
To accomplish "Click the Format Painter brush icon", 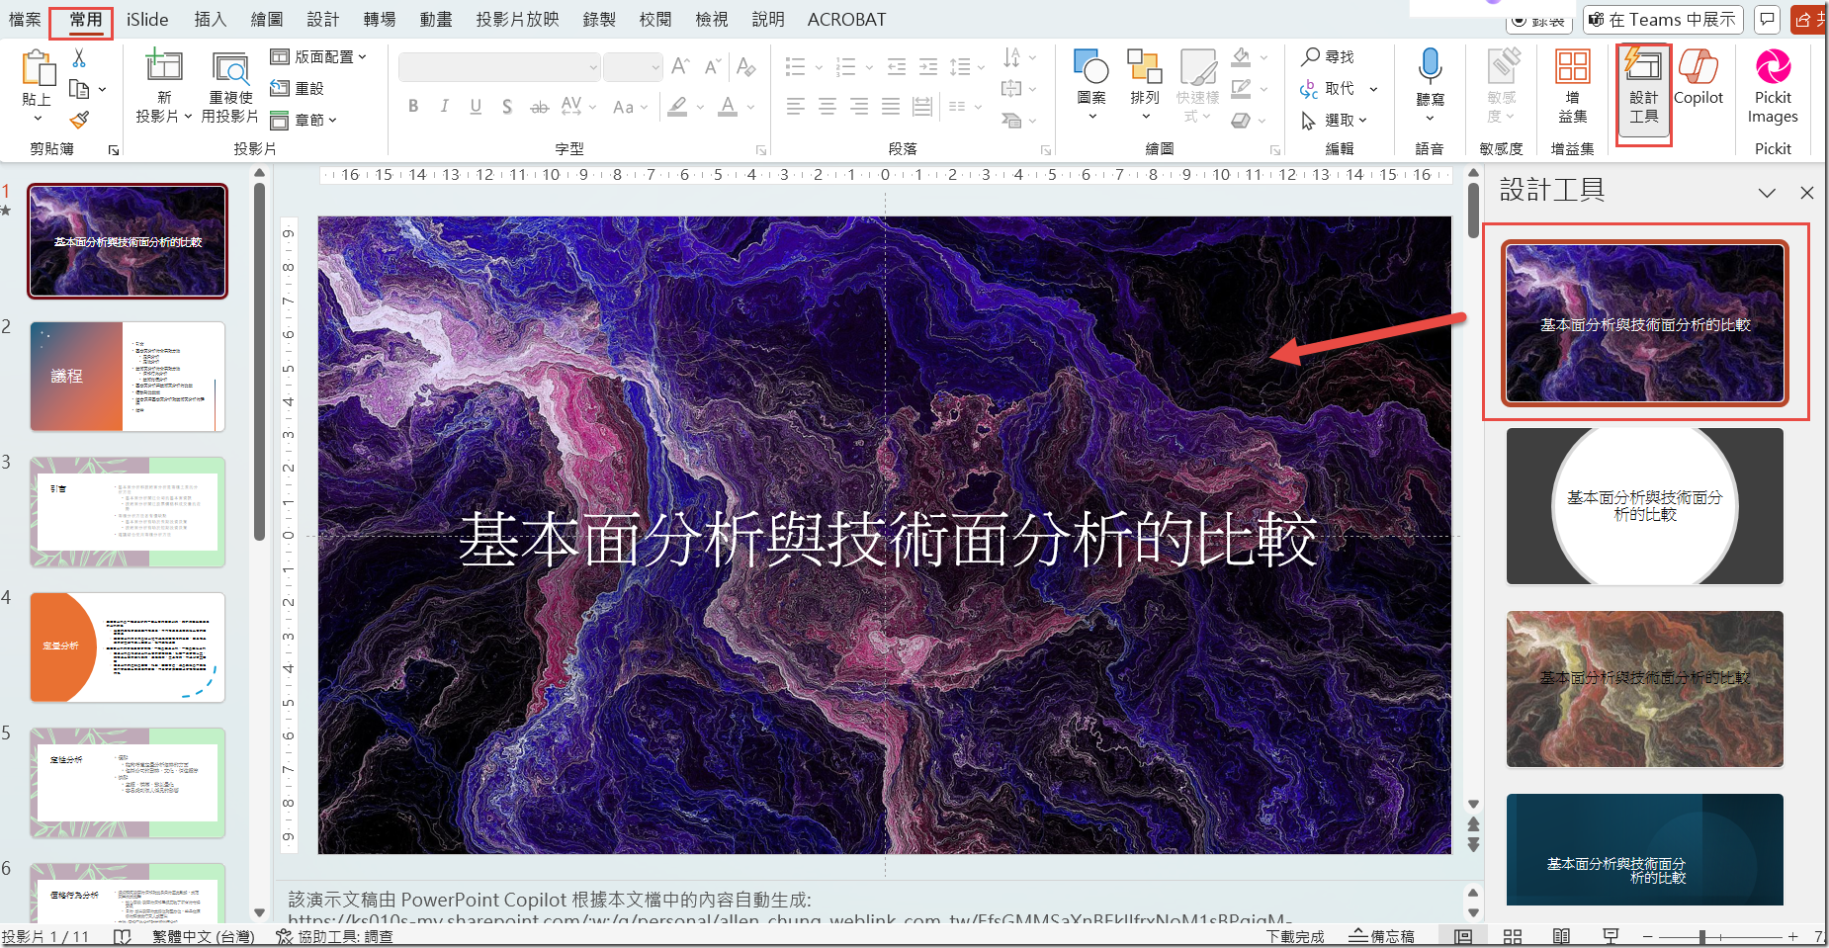I will [x=79, y=120].
